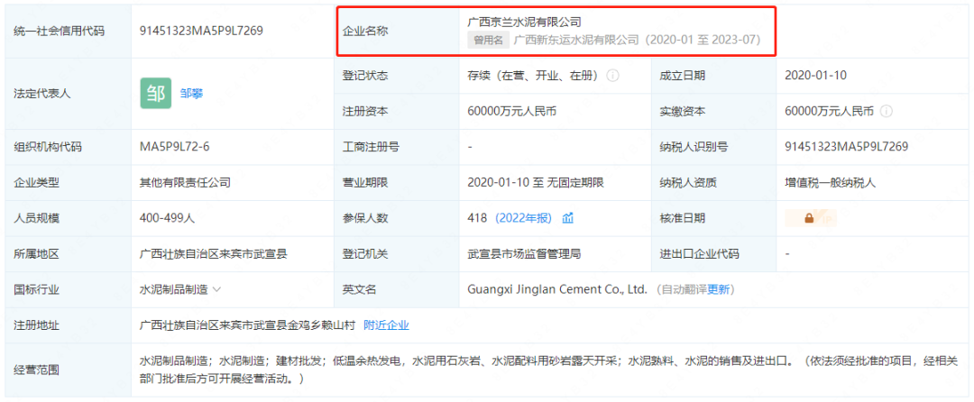Select address ending 金鸡乡赖山村
This screenshot has height=402, width=974.
pyautogui.click(x=247, y=324)
